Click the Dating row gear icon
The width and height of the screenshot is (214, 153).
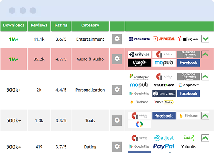[x=117, y=147]
